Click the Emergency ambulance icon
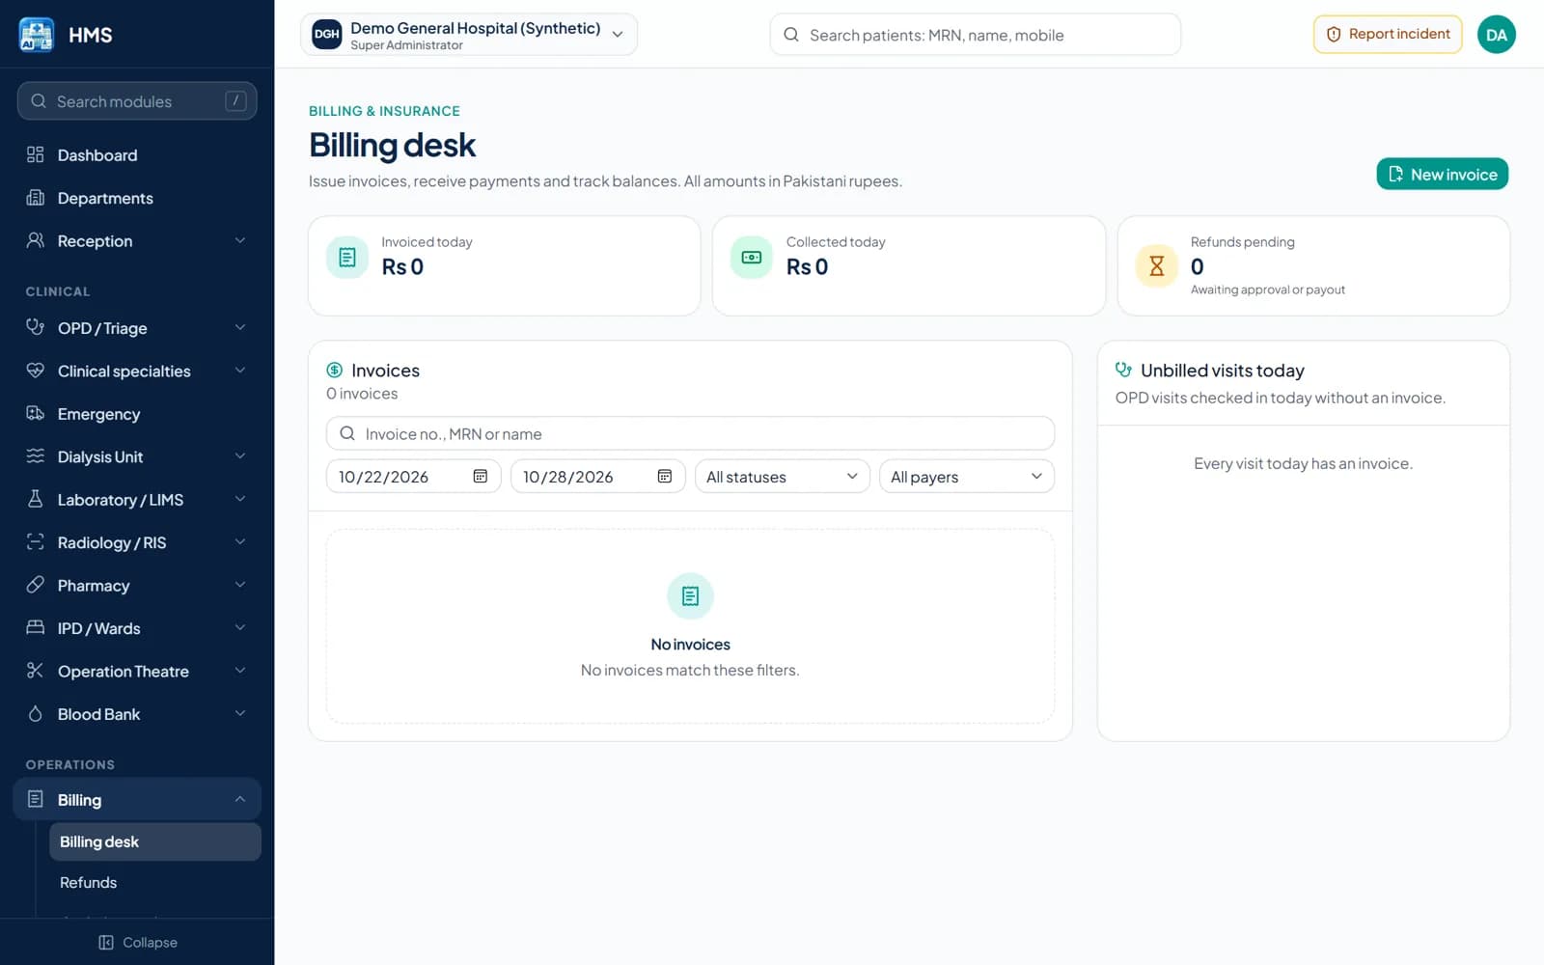The width and height of the screenshot is (1544, 965). tap(36, 413)
